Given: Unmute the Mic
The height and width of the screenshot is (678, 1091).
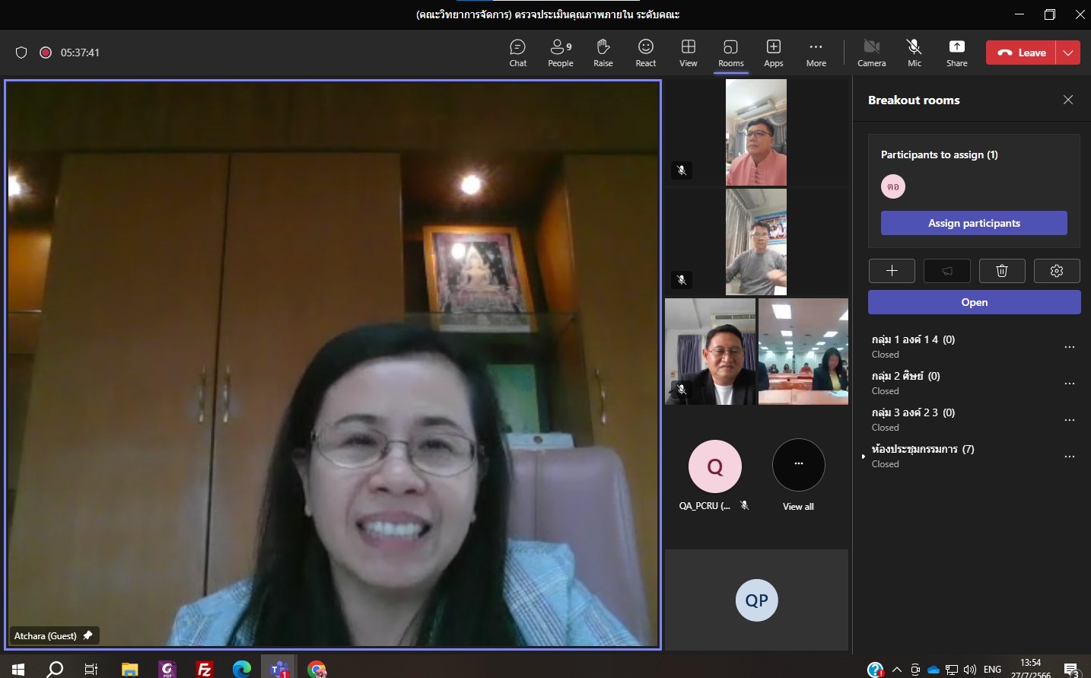Looking at the screenshot, I should [x=914, y=53].
